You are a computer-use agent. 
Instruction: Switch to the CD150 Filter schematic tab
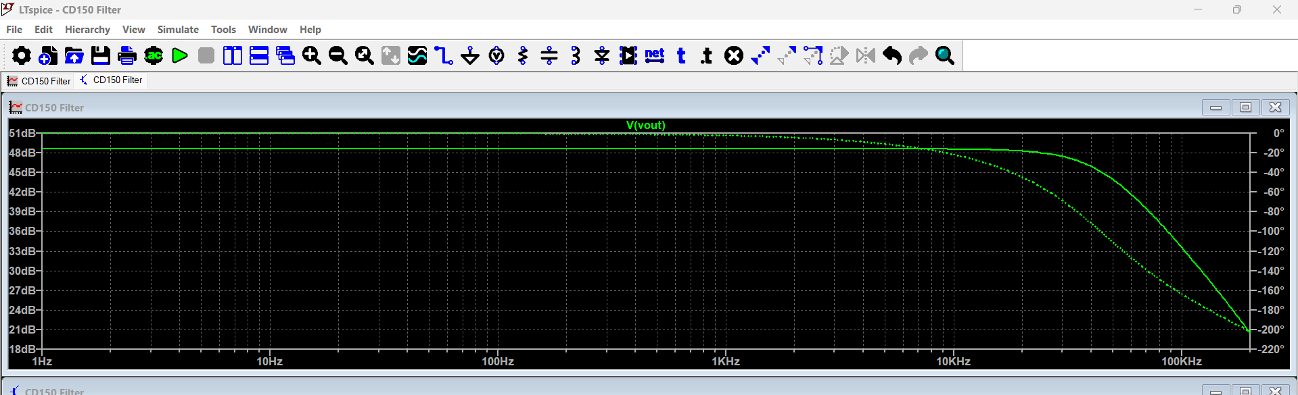click(x=112, y=80)
